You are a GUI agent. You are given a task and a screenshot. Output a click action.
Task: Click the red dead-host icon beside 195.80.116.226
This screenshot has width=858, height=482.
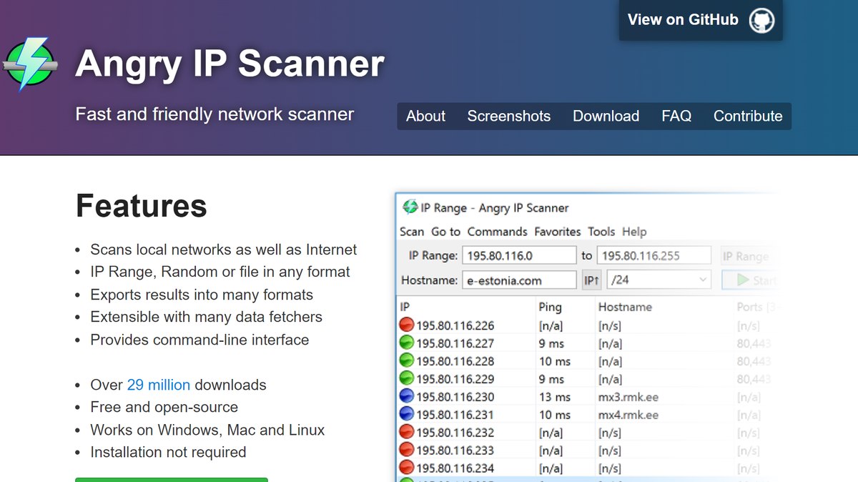[x=406, y=325]
